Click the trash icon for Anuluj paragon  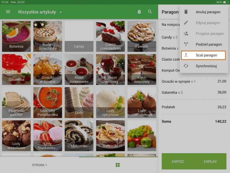186,12
